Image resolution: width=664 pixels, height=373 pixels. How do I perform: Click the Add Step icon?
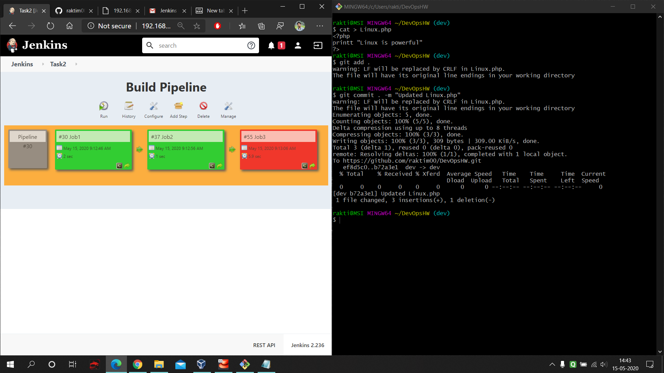point(178,106)
